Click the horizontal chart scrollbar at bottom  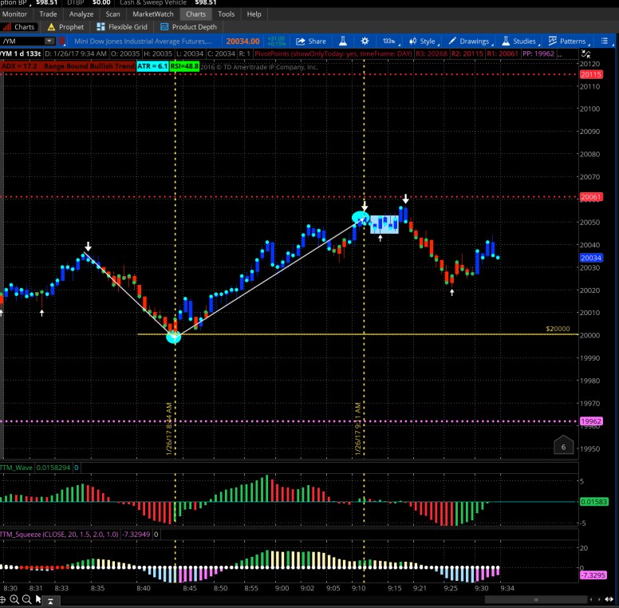[x=319, y=599]
